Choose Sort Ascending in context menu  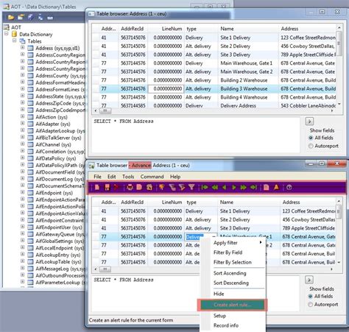(233, 273)
